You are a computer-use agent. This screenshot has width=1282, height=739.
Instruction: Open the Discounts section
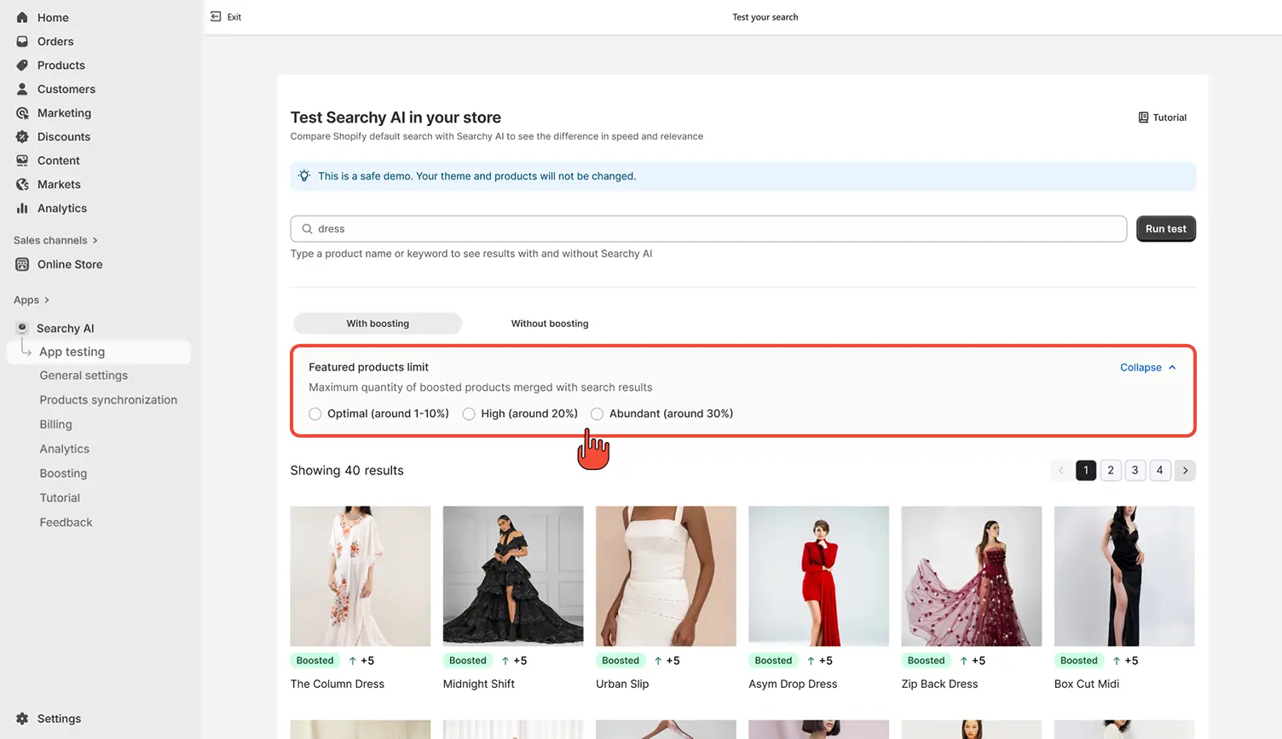63,136
